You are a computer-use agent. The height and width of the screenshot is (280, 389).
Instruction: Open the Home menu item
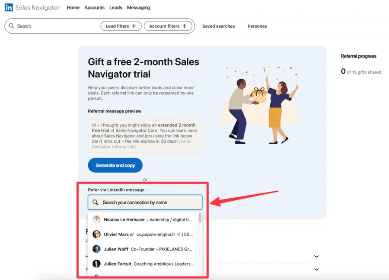coord(73,7)
